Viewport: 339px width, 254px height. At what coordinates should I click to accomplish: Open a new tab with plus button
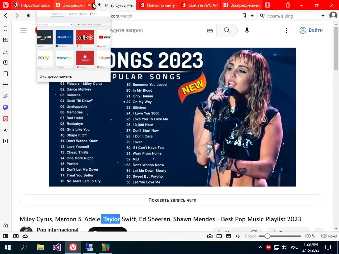click(267, 5)
